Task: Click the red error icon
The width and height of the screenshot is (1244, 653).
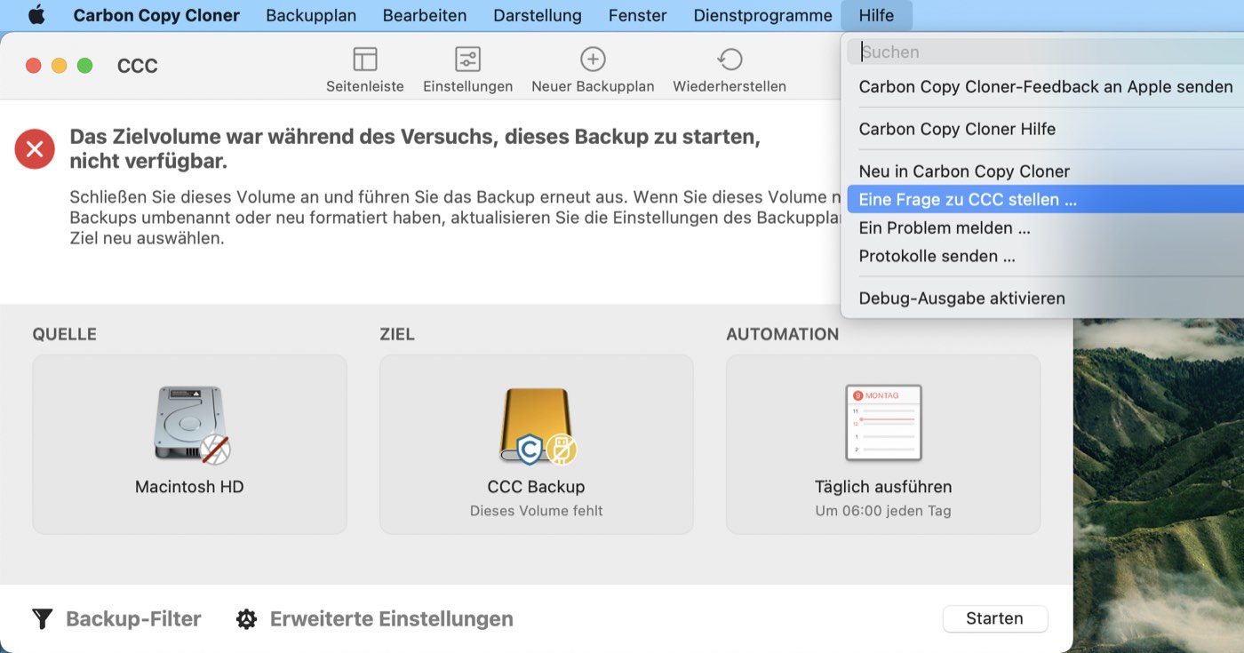Action: [x=35, y=149]
